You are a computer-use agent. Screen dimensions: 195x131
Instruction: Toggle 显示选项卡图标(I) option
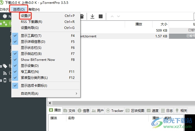click(x=46, y=86)
